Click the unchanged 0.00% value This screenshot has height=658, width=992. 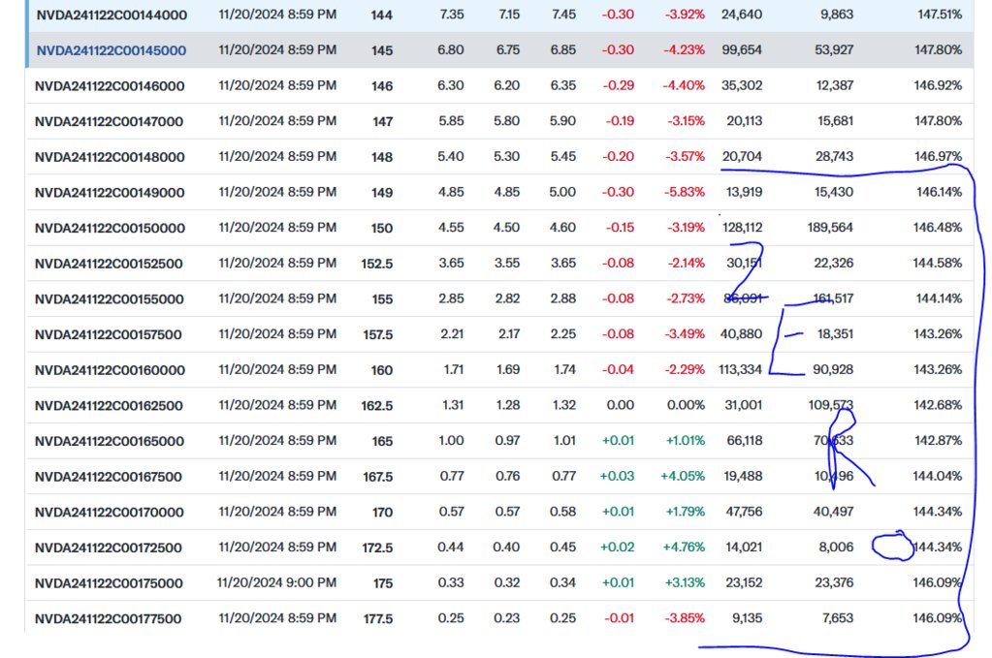686,404
